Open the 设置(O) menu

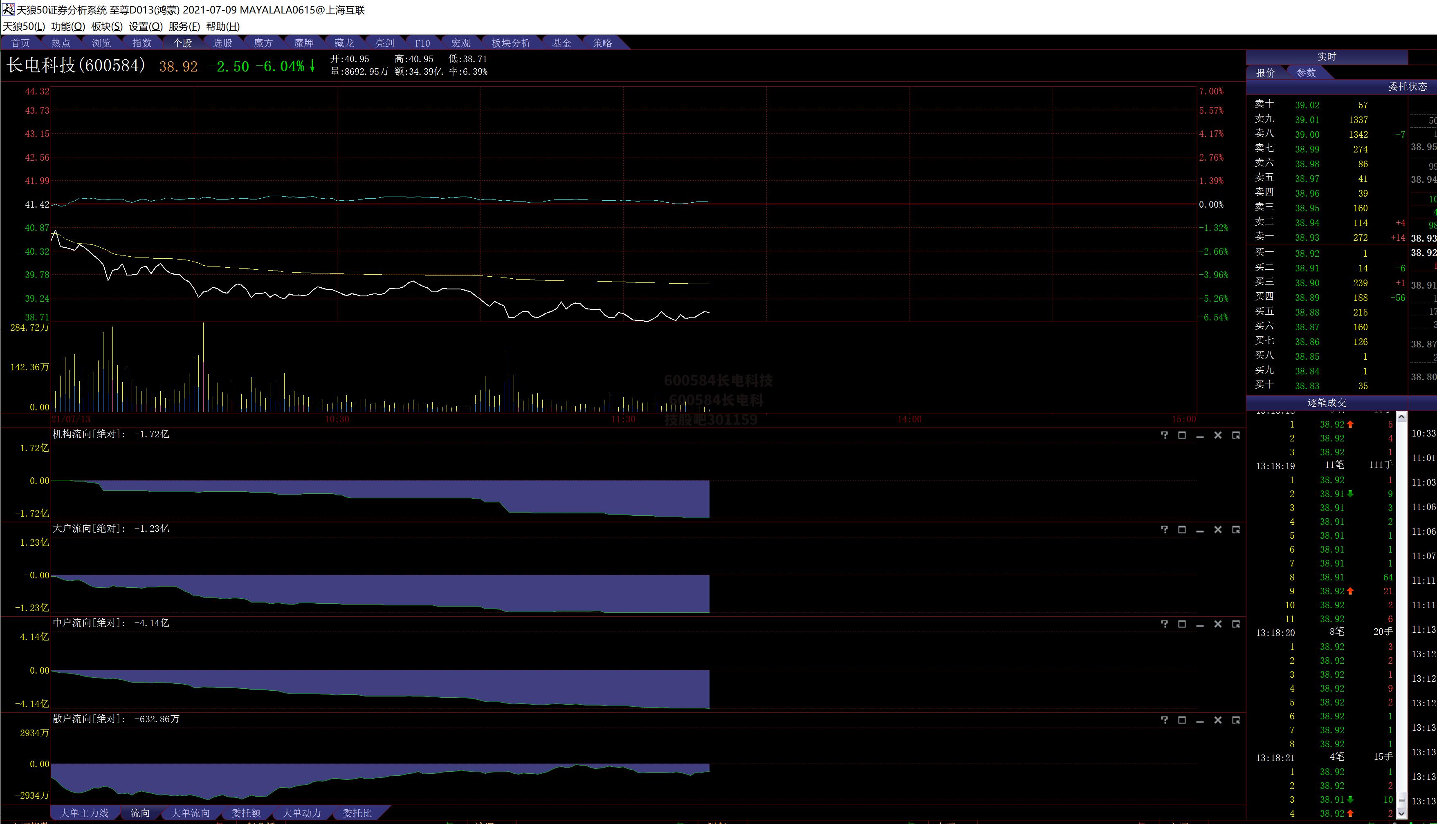tap(146, 27)
